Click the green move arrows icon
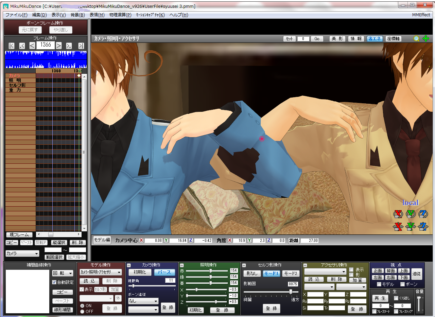The height and width of the screenshot is (317, 435). (425, 39)
